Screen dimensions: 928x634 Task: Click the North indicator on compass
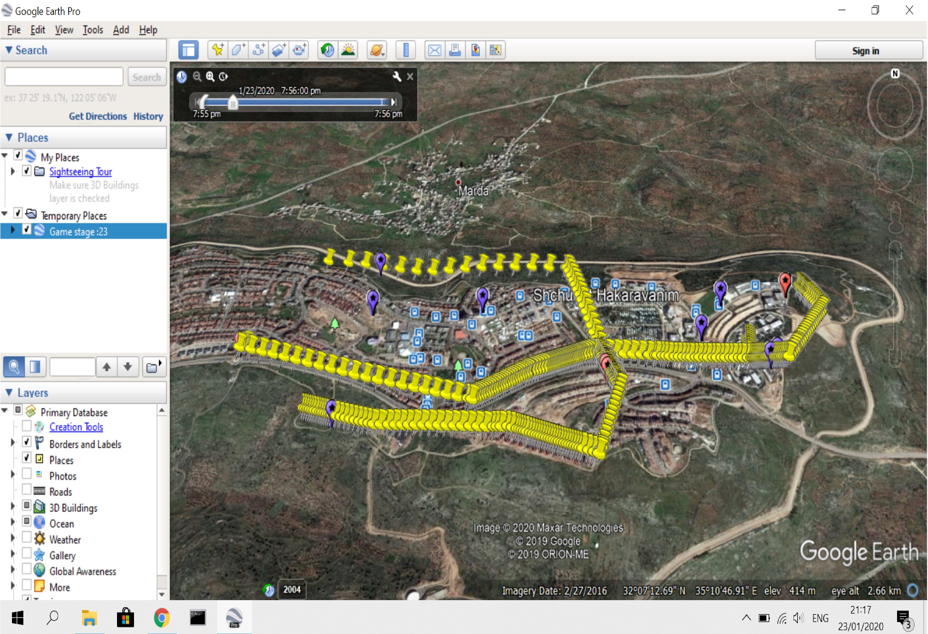(895, 74)
